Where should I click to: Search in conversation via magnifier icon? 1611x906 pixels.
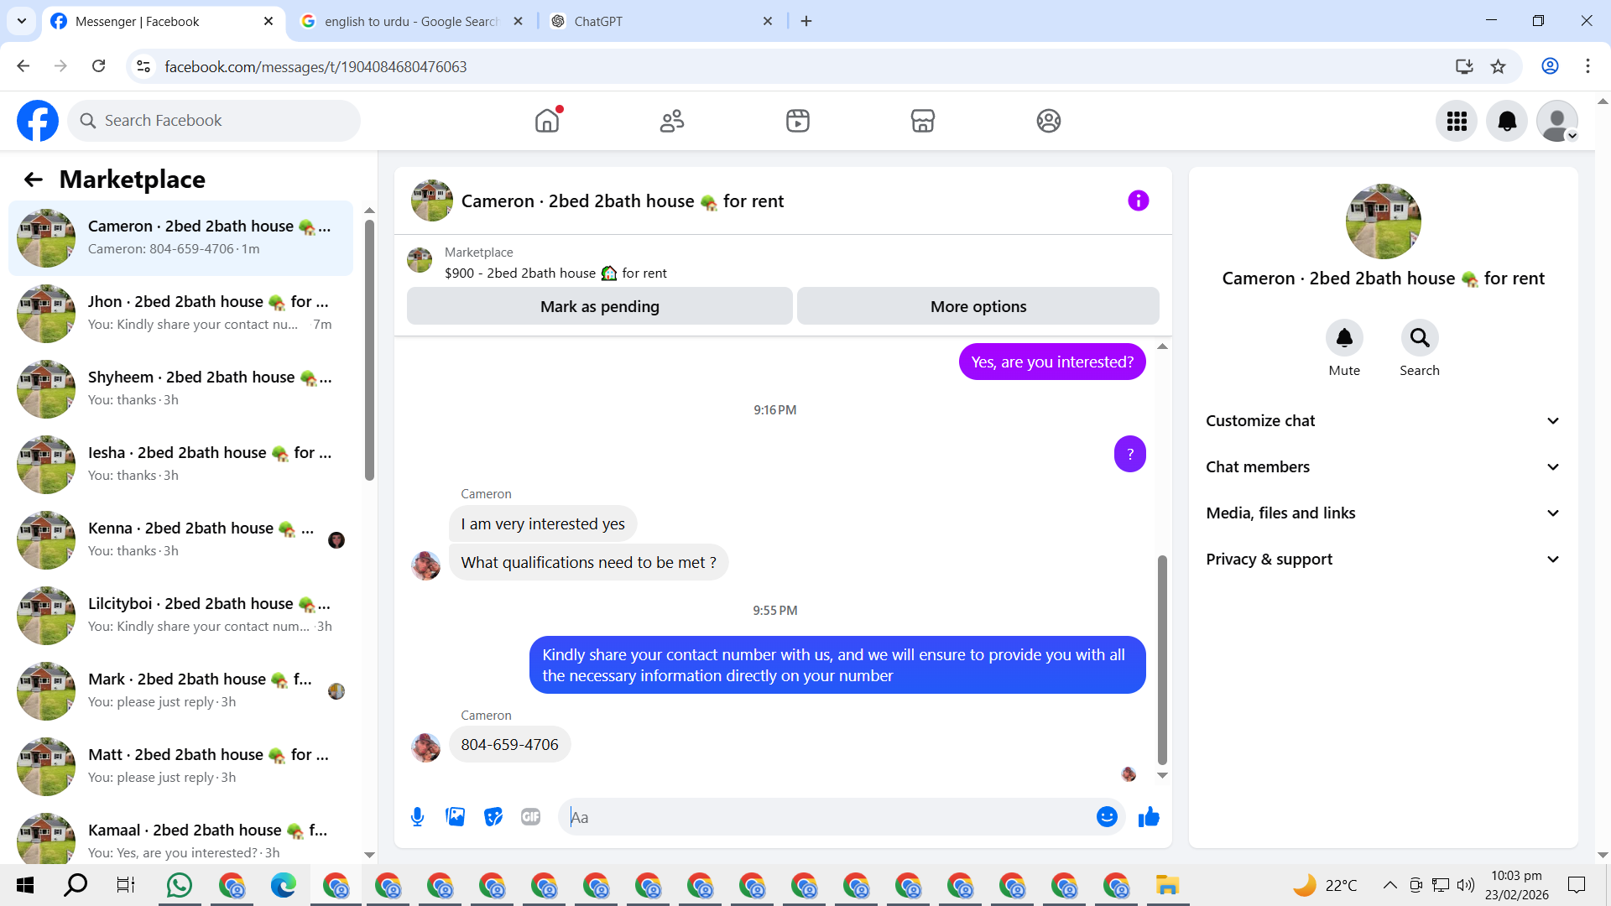[1419, 338]
